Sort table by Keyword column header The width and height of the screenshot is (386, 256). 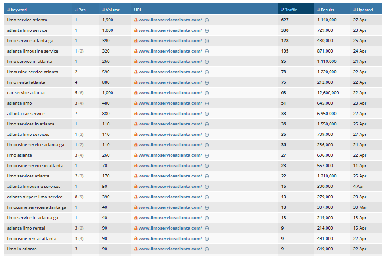(17, 10)
